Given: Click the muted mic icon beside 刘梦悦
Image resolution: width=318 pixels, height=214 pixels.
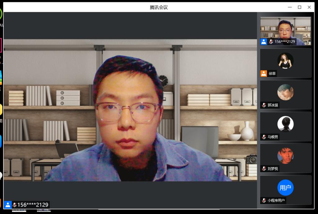Looking at the screenshot, I should pyautogui.click(x=264, y=169).
